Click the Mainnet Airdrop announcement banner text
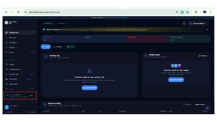This screenshot has height=122, width=217. (97, 30)
